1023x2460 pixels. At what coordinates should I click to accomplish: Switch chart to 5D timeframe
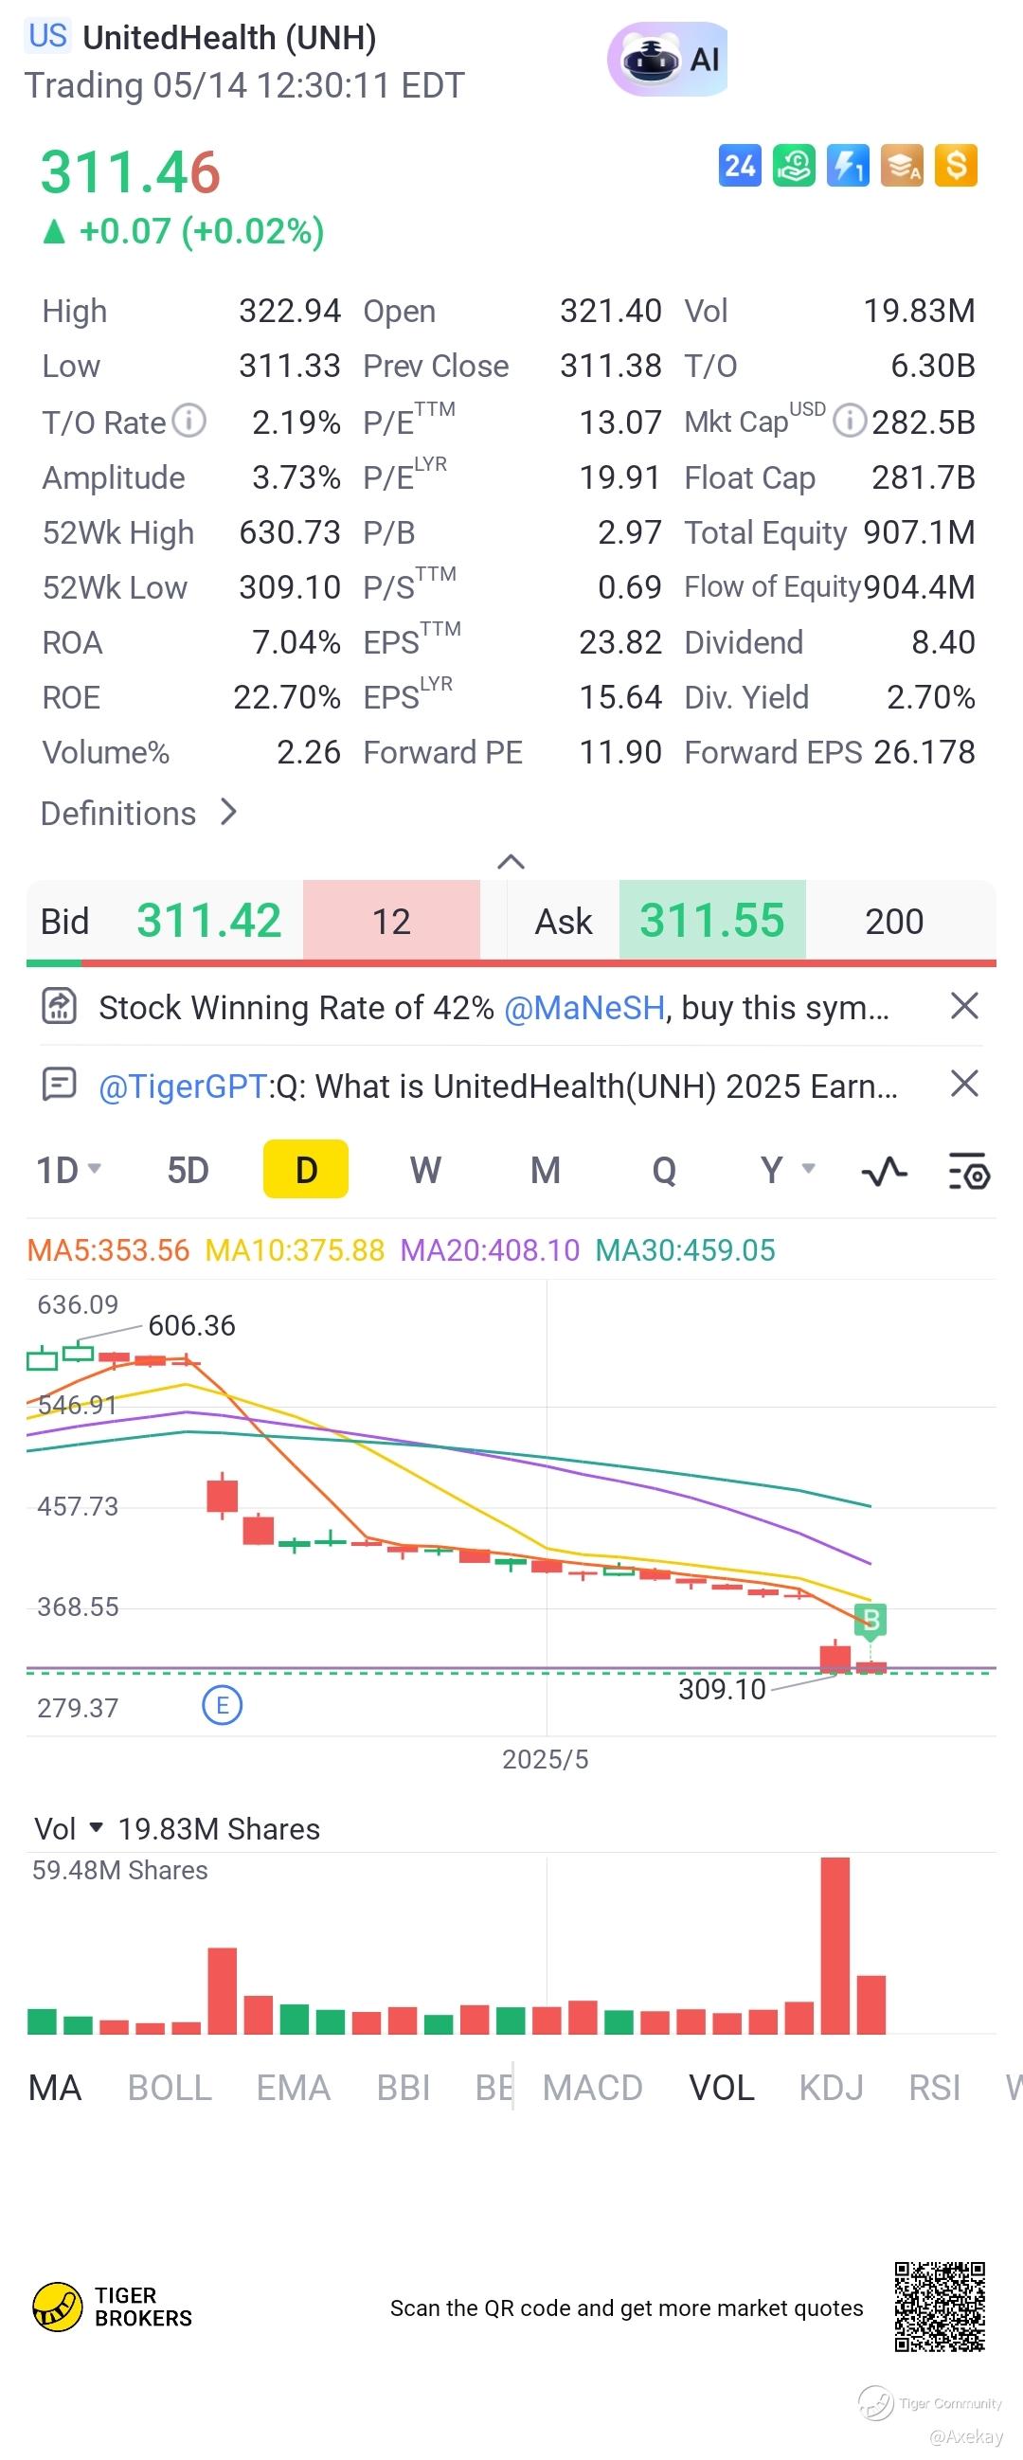coord(188,1170)
